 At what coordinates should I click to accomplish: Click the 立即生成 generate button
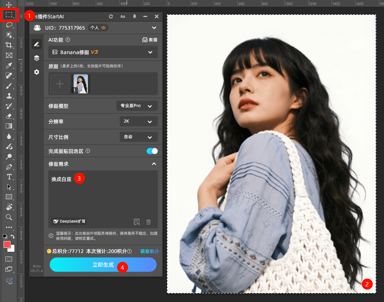point(103,265)
